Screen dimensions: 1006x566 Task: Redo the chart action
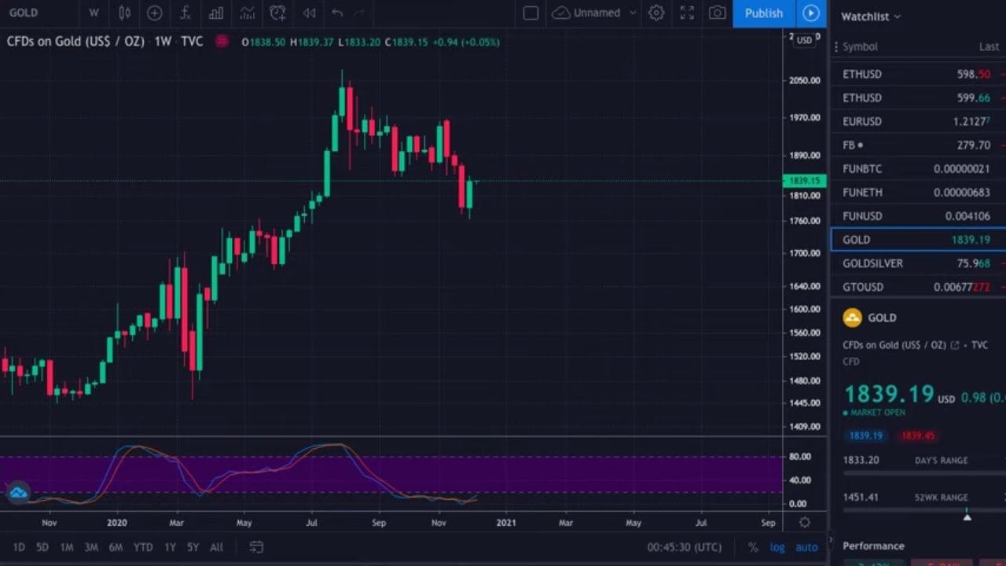pos(360,13)
